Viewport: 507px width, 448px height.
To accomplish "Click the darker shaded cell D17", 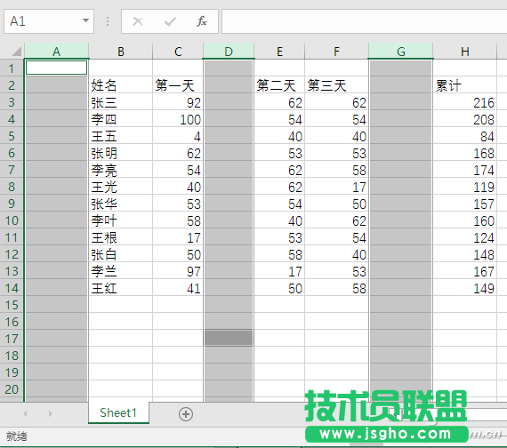I will [x=229, y=338].
